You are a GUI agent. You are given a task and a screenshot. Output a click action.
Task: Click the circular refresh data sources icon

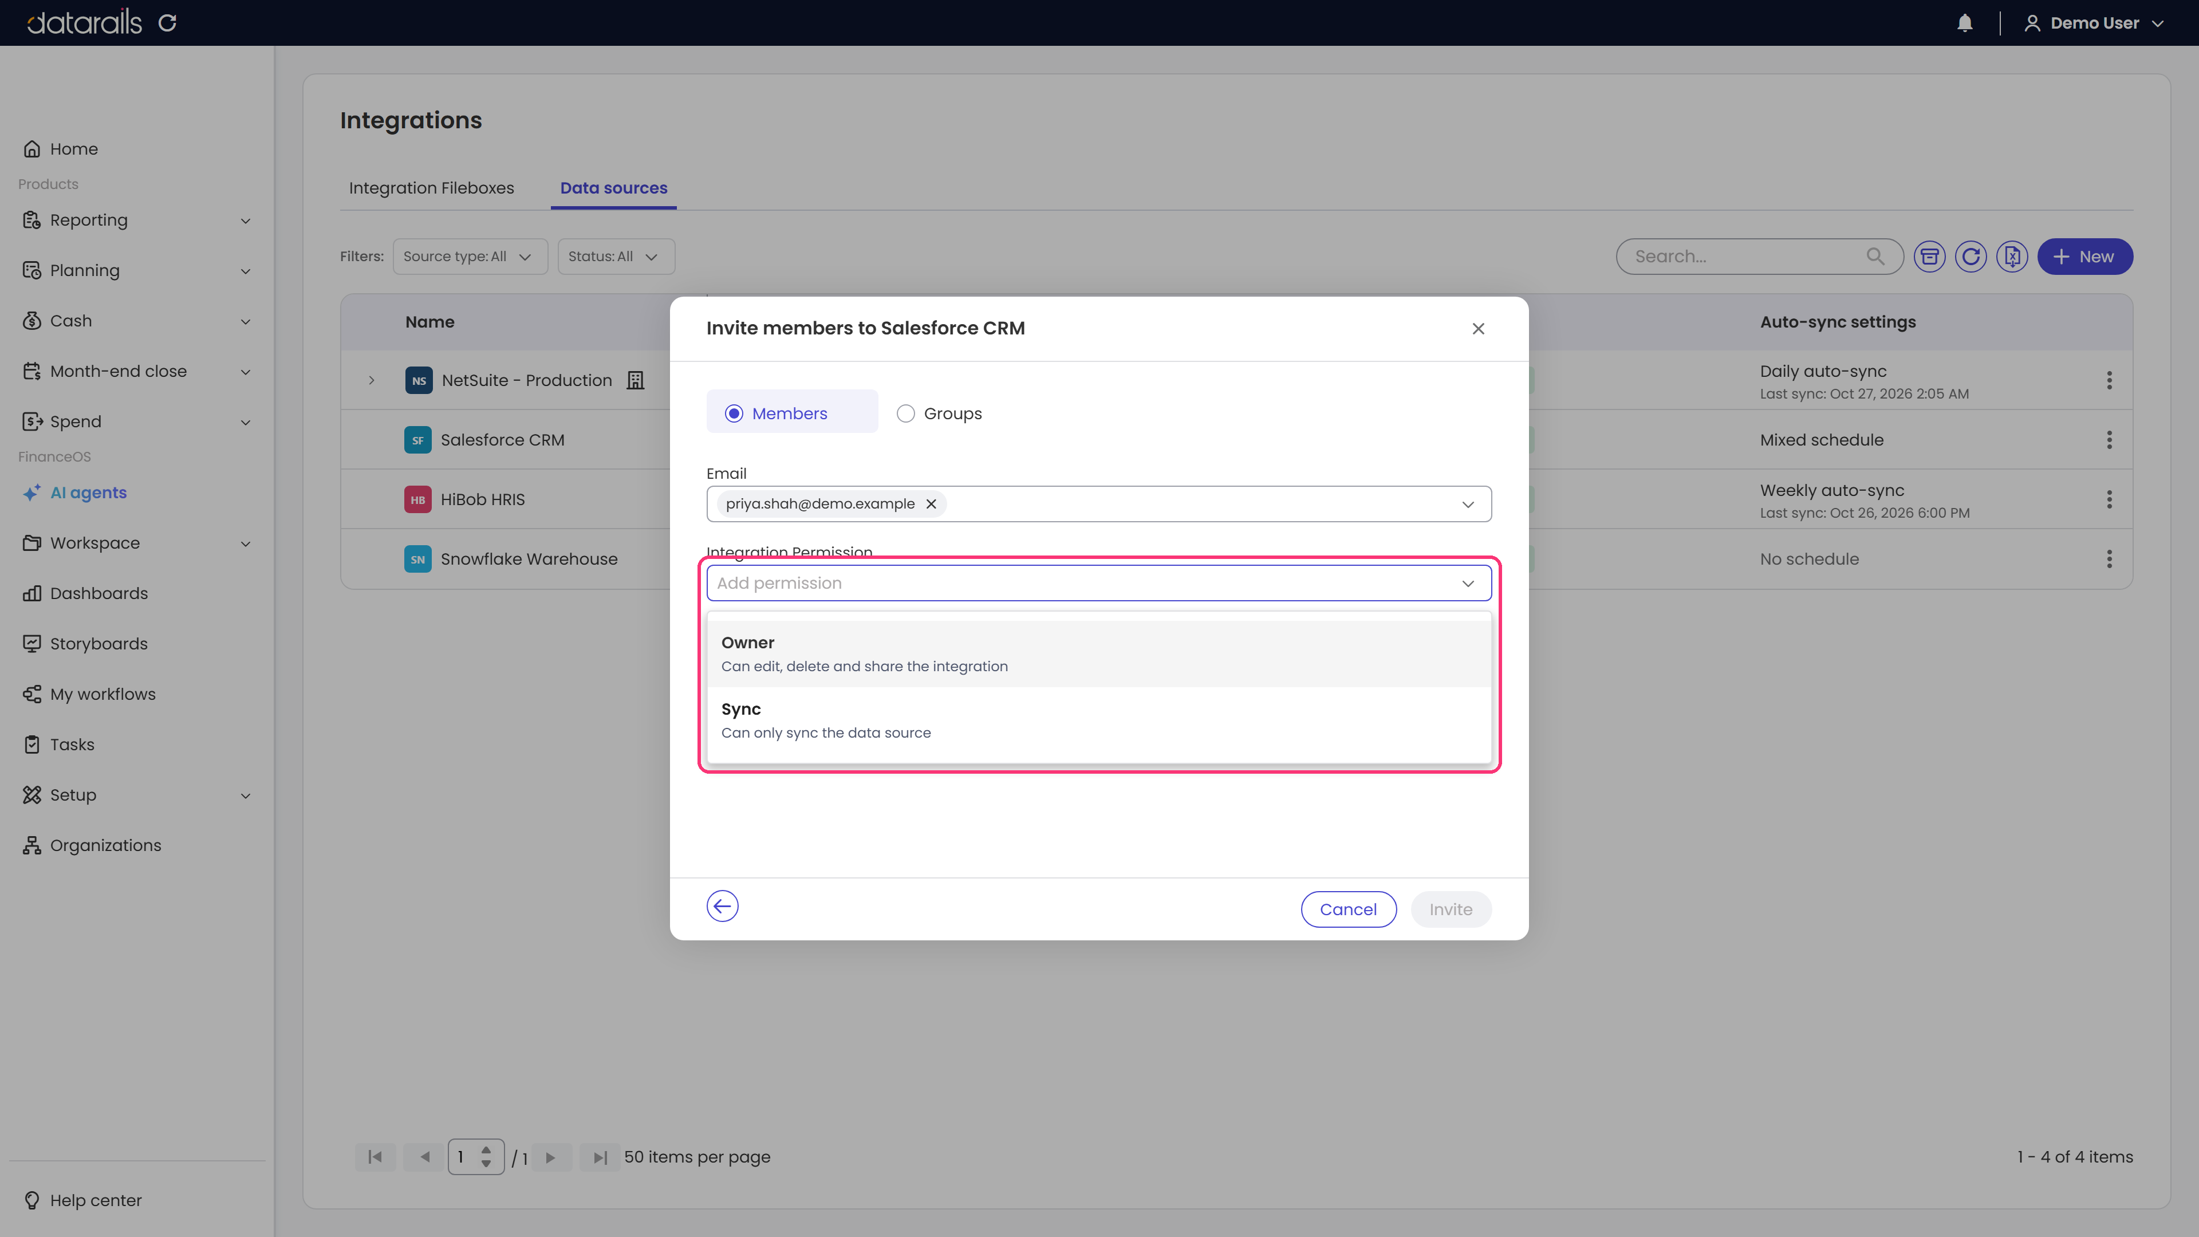[1970, 256]
